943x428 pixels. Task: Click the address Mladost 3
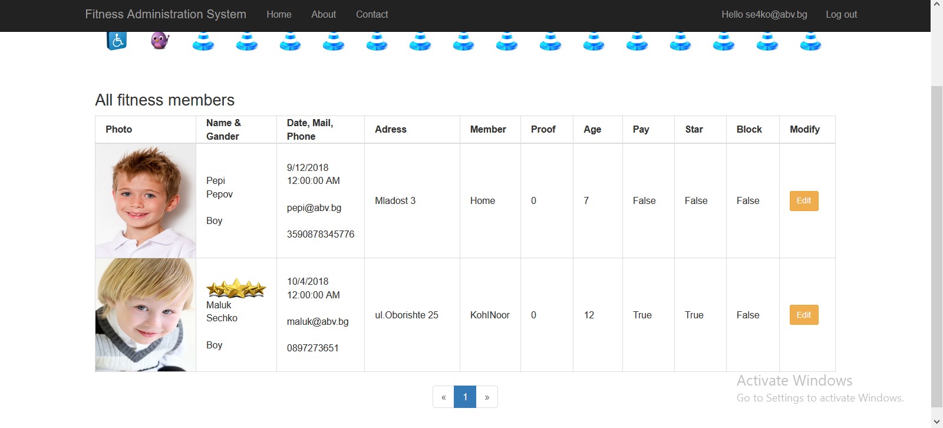point(395,200)
